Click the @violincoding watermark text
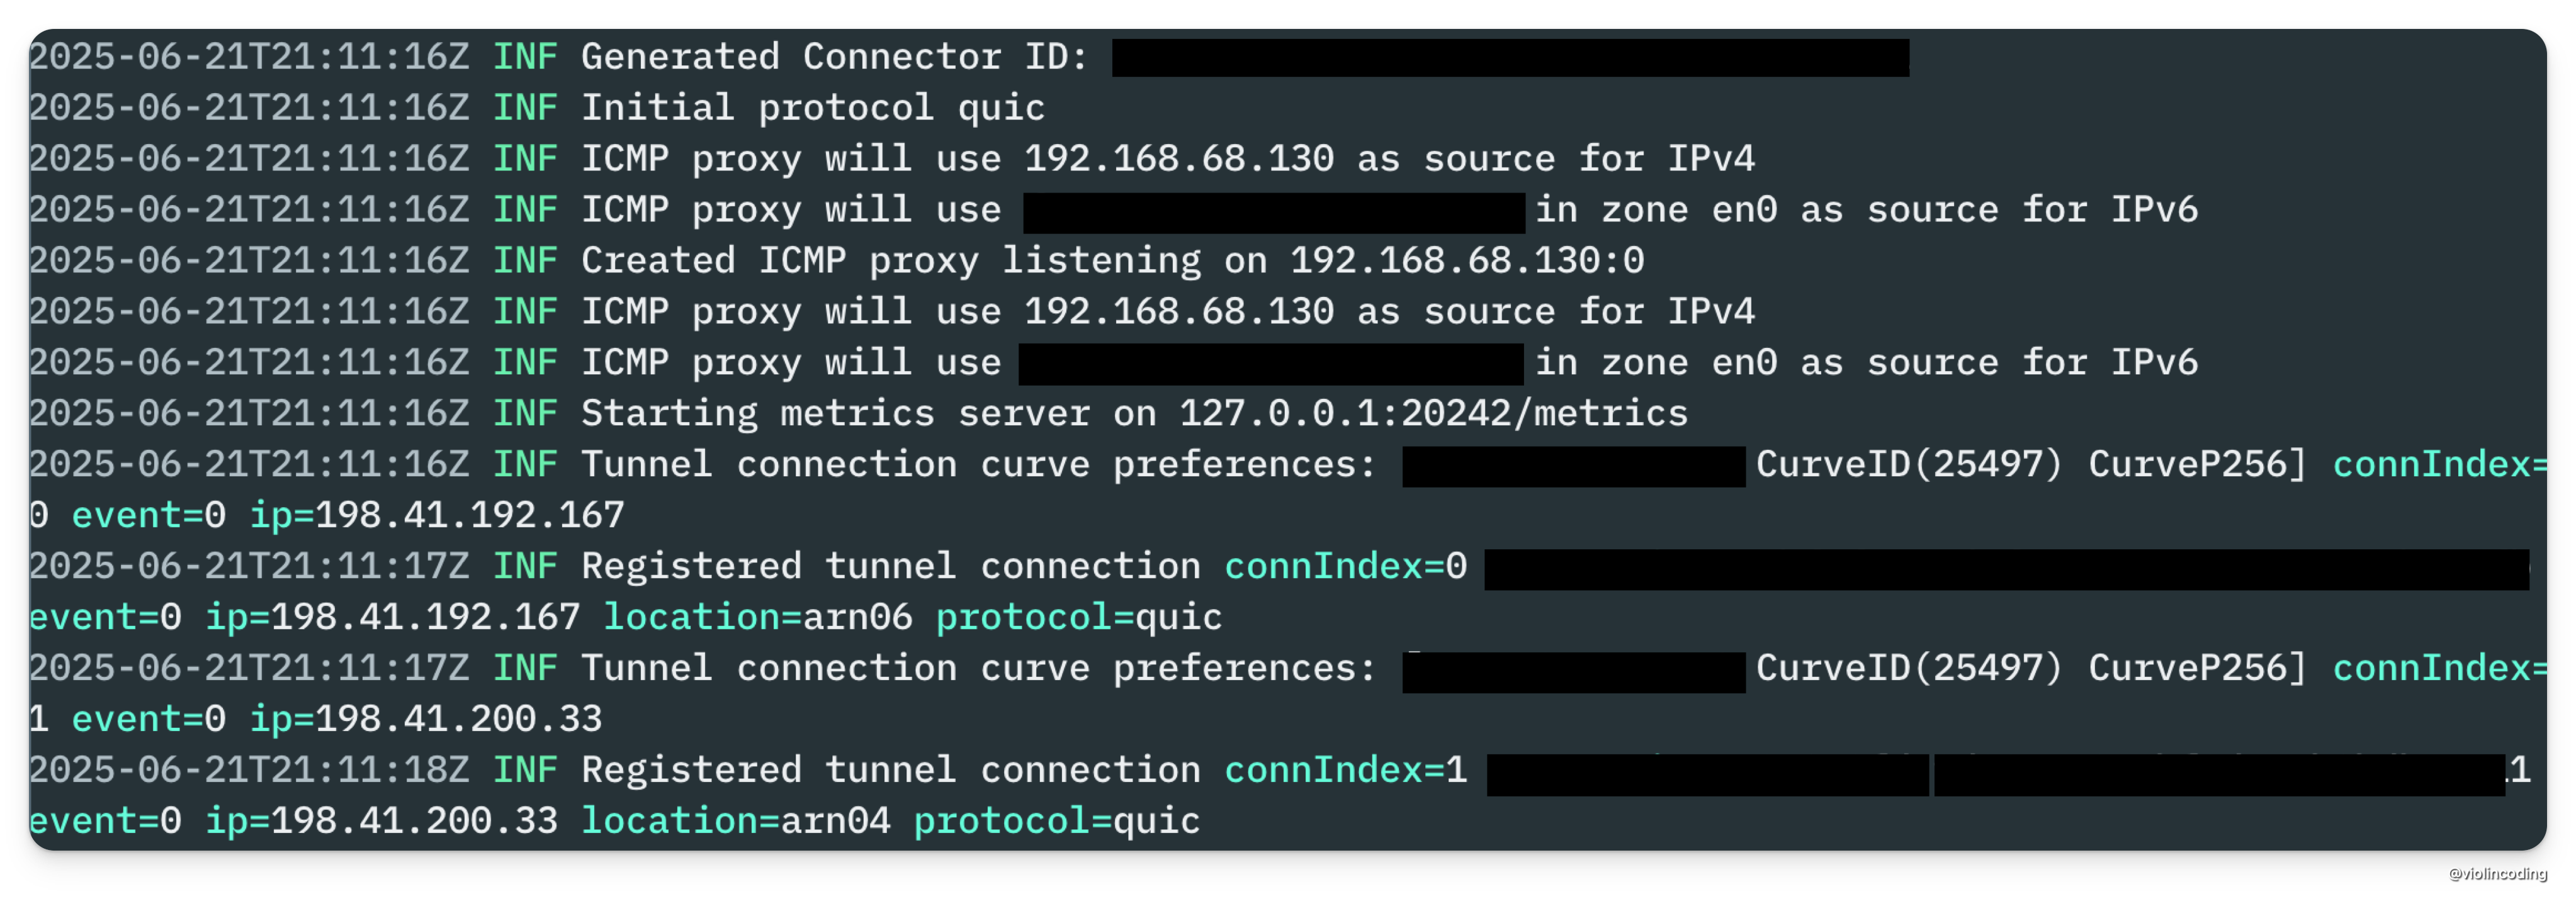Viewport: 2576px width, 911px height. tap(2495, 873)
